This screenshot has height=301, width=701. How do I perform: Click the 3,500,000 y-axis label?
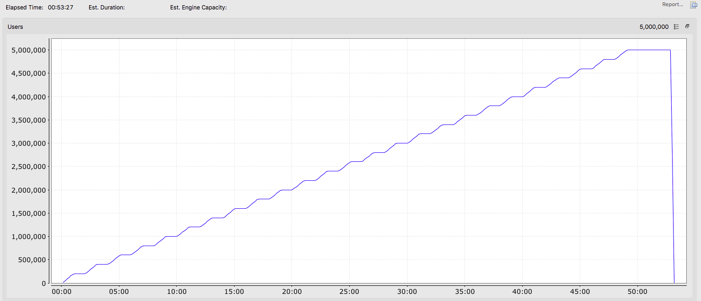click(28, 120)
